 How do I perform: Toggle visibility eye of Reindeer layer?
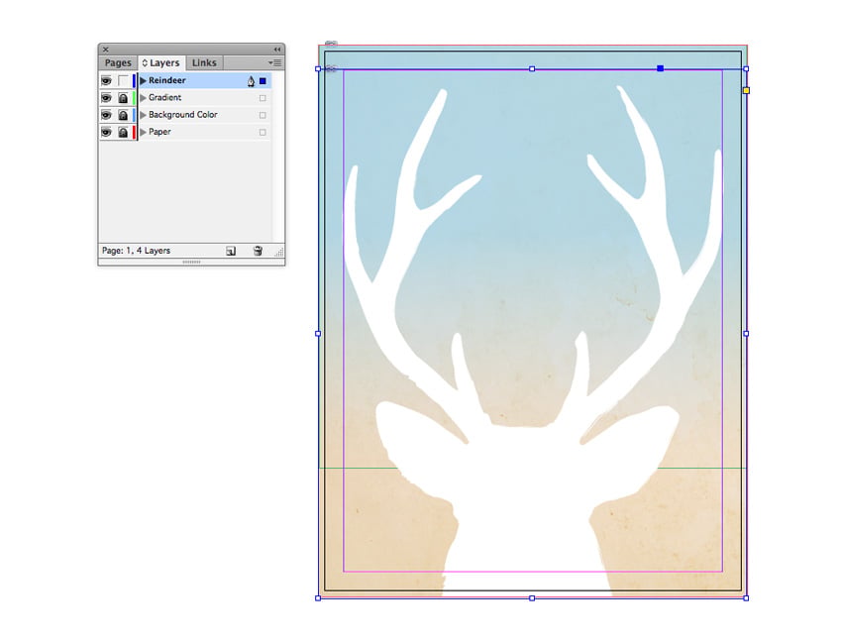point(106,80)
